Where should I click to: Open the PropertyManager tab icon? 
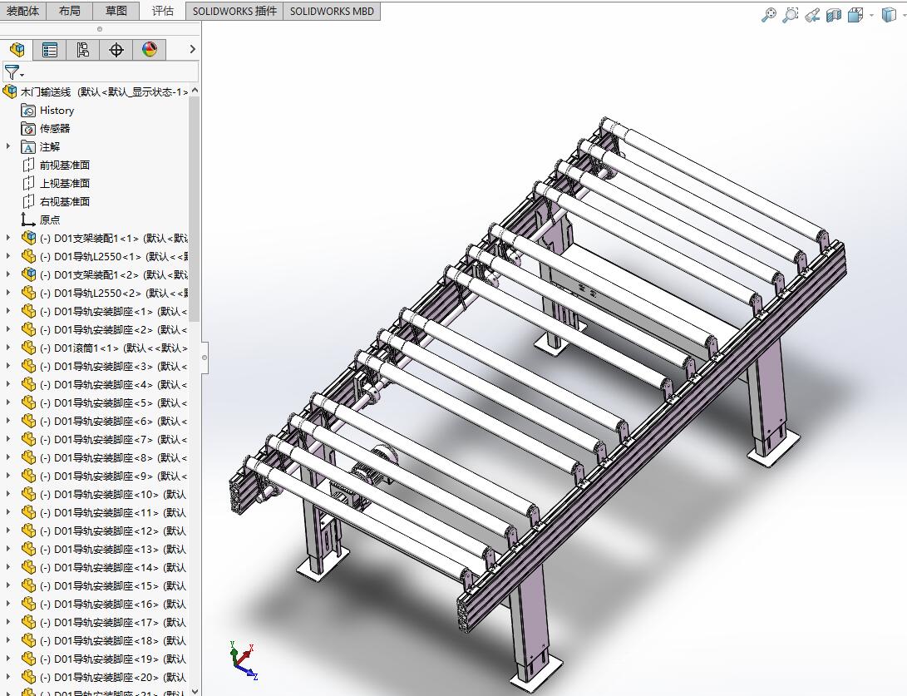click(x=50, y=50)
